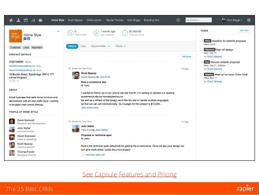
Task: Open the Rachel Thomas recent tab
Action: (114, 20)
